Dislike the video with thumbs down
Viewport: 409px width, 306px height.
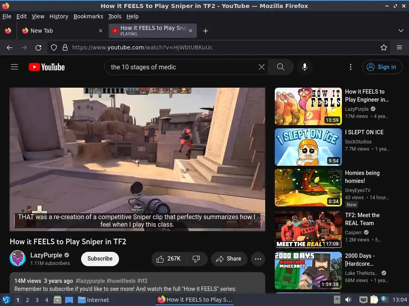click(x=197, y=259)
